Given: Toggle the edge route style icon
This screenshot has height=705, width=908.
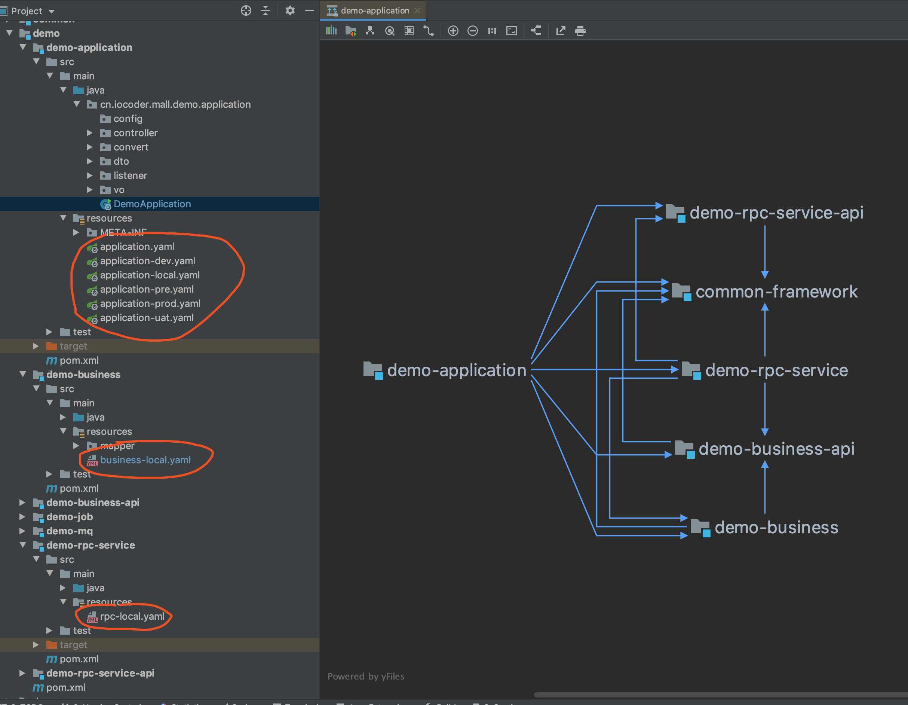Looking at the screenshot, I should coord(429,31).
